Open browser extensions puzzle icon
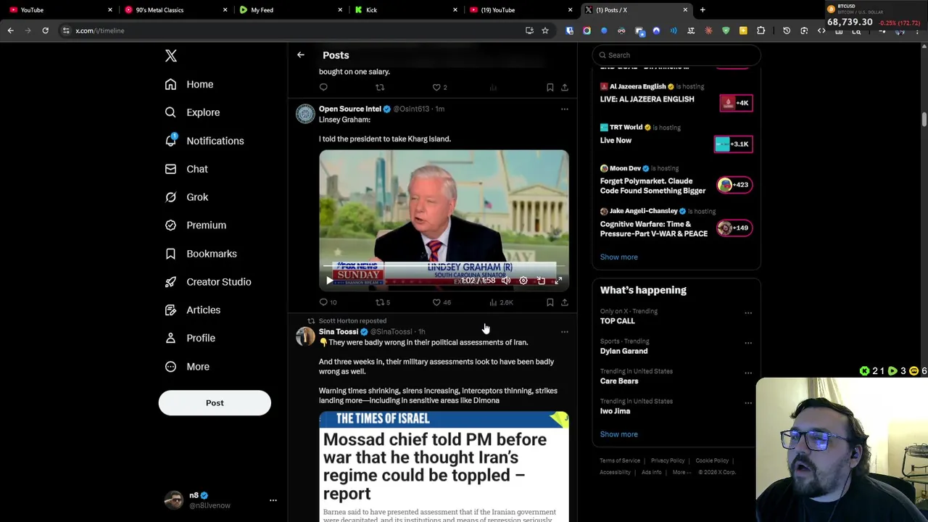Image resolution: width=928 pixels, height=522 pixels. pyautogui.click(x=761, y=30)
